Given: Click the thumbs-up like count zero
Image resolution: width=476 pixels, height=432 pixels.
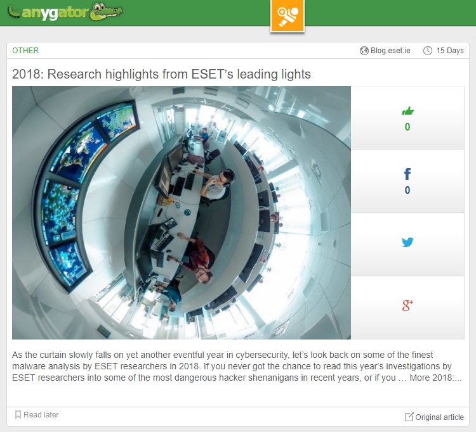Looking at the screenshot, I should (407, 127).
